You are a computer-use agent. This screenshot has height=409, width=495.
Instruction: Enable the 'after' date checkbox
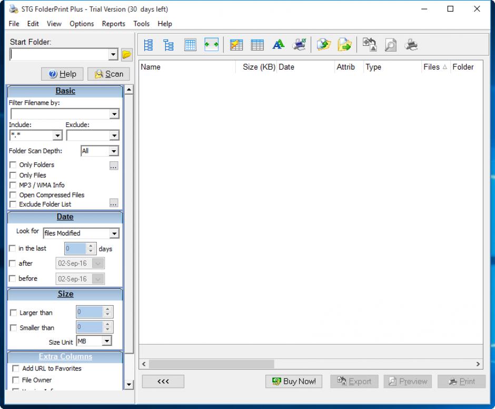coord(12,264)
